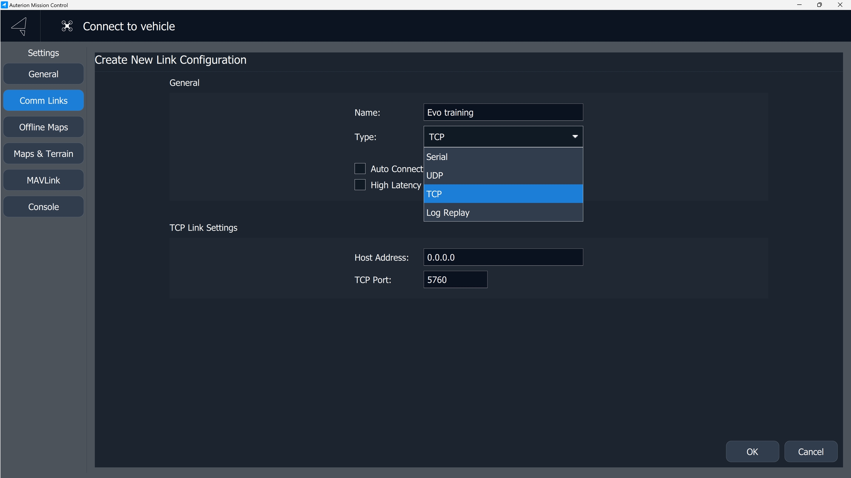The width and height of the screenshot is (851, 478).
Task: Open the Console page
Action: point(44,207)
